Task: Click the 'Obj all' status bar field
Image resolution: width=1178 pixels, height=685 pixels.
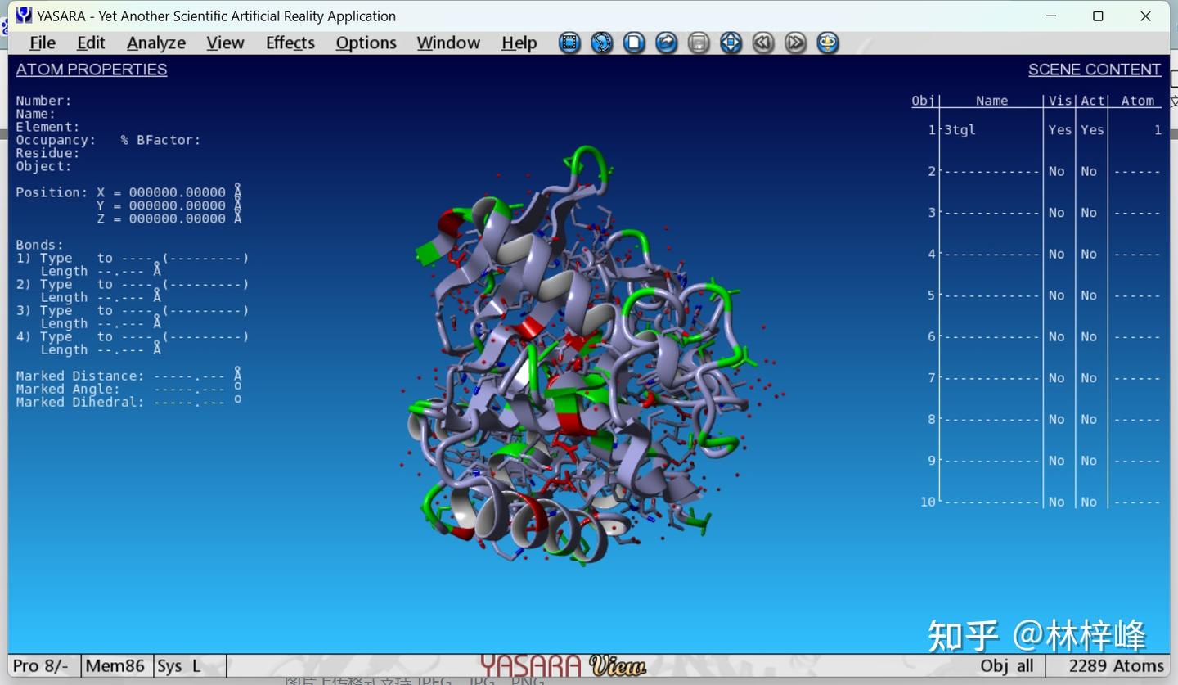Action: pos(1007,666)
